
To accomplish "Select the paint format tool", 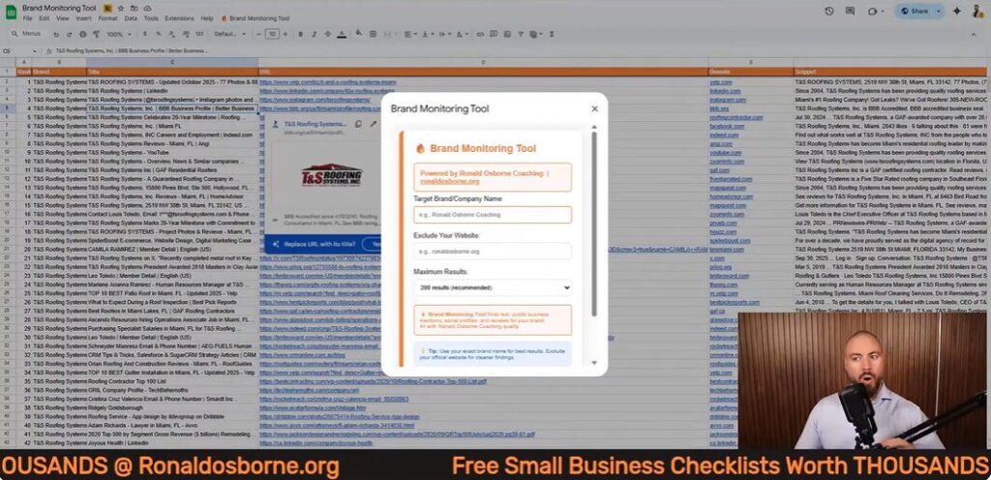I will tap(96, 34).
